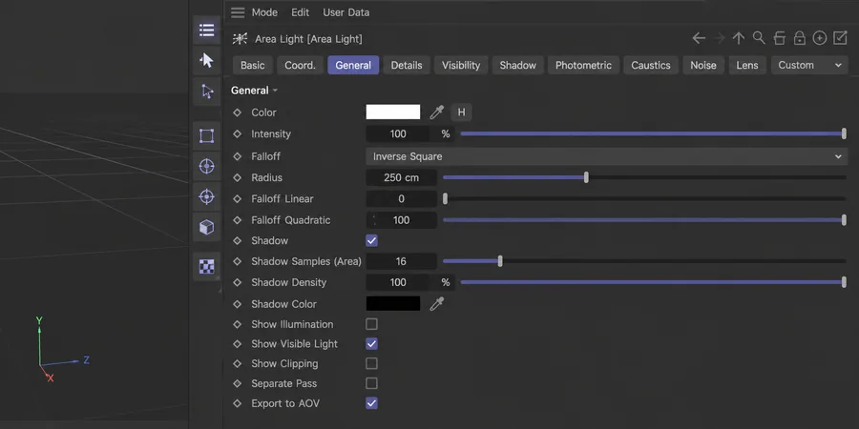Go forward with the right arrow icon
Screen dimensions: 859x429
(x=720, y=38)
